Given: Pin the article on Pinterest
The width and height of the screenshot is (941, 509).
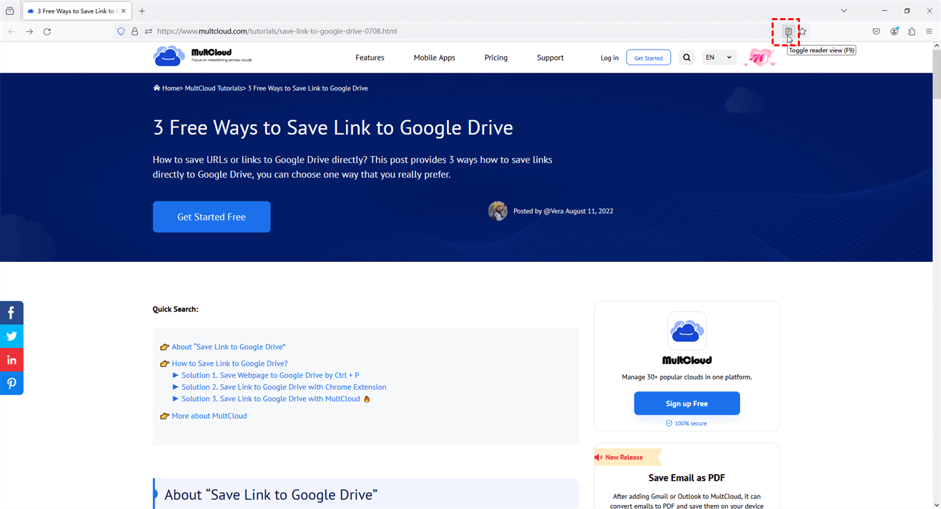Looking at the screenshot, I should click(x=11, y=383).
